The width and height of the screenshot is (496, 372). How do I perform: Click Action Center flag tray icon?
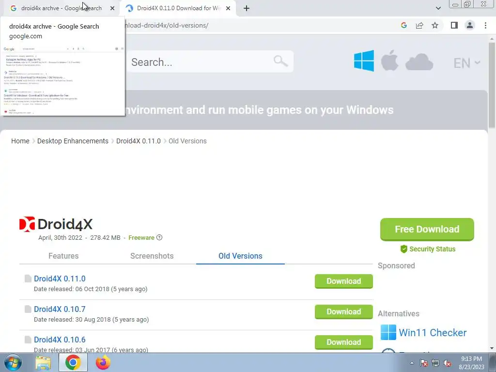424,363
